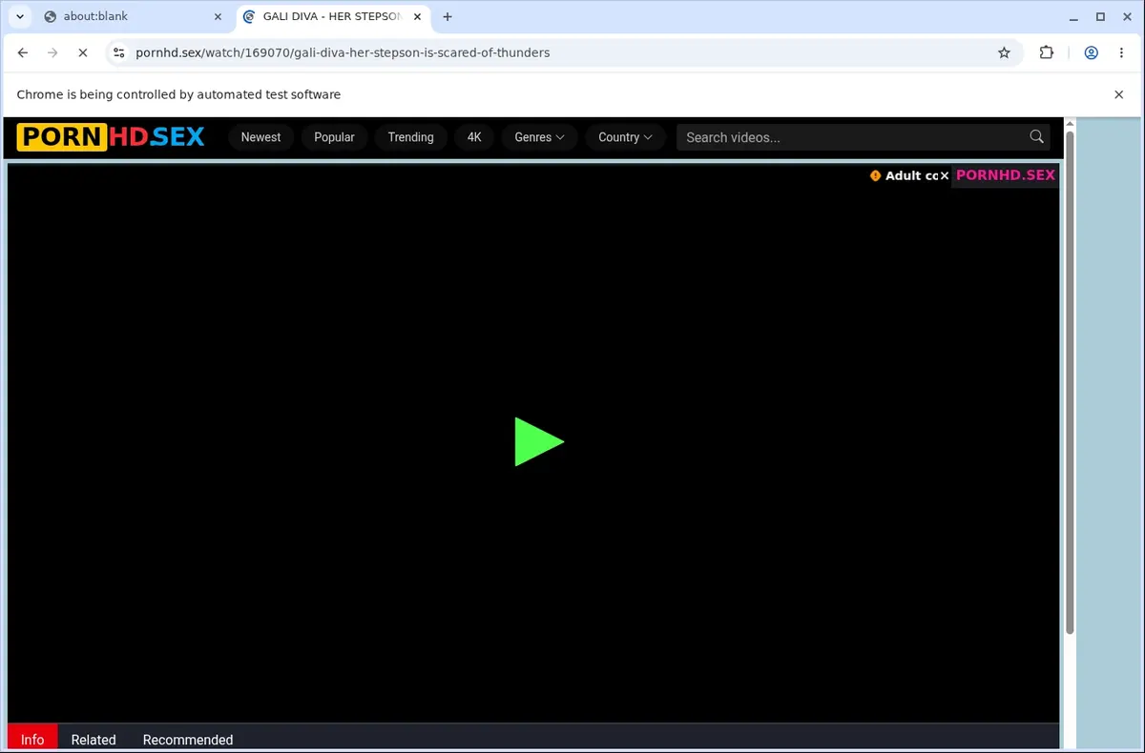Open the Chrome profile icon
This screenshot has width=1145, height=753.
tap(1091, 53)
